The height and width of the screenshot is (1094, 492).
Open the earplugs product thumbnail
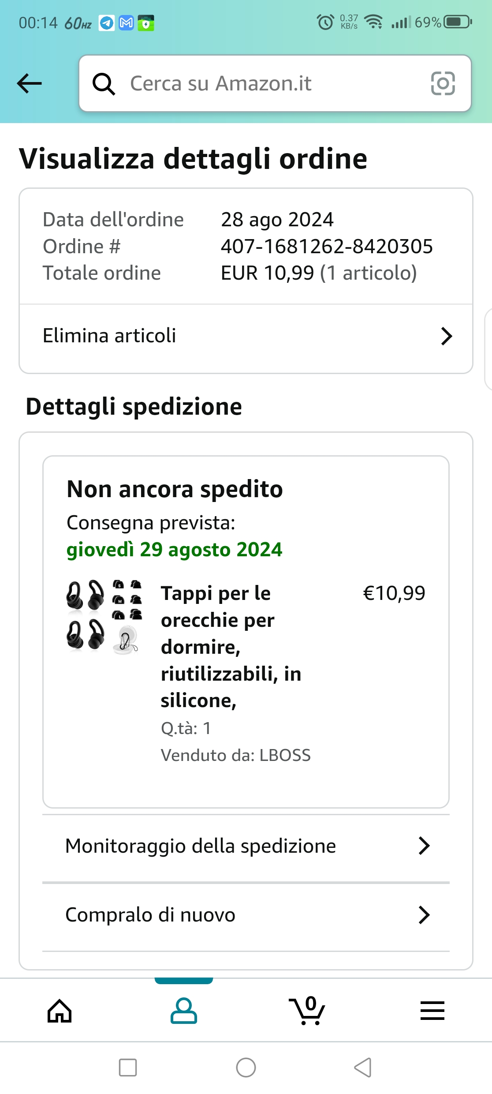click(x=104, y=617)
